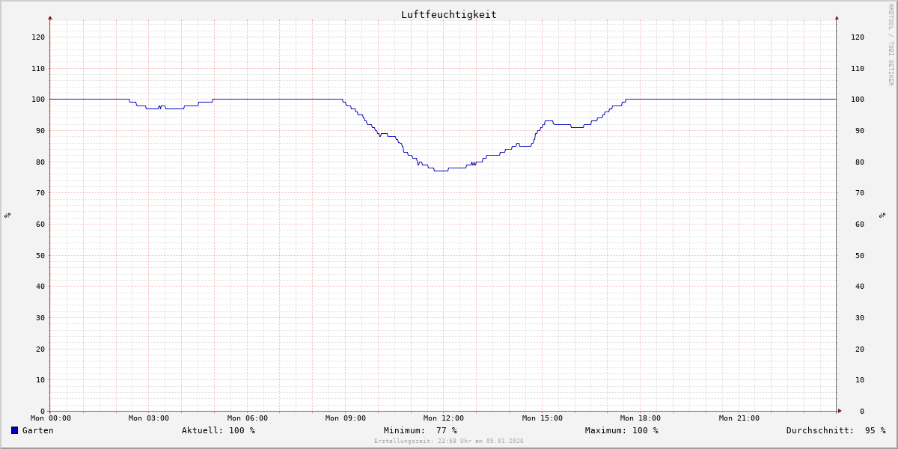This screenshot has height=449, width=898.
Task: Click the RRDTOOL / TOBI OETIKER watermark
Action: (891, 45)
